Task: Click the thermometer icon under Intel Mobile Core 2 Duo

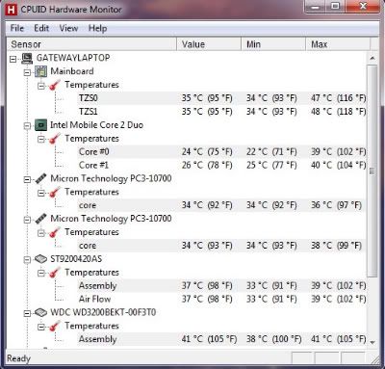Action: [x=55, y=139]
